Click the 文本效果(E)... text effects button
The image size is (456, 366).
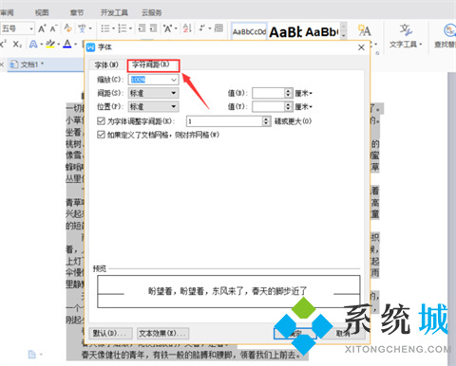pyautogui.click(x=163, y=333)
